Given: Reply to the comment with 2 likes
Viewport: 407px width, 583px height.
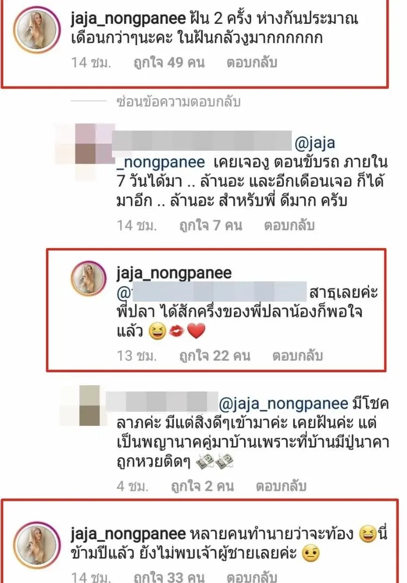Looking at the screenshot, I should 281,486.
